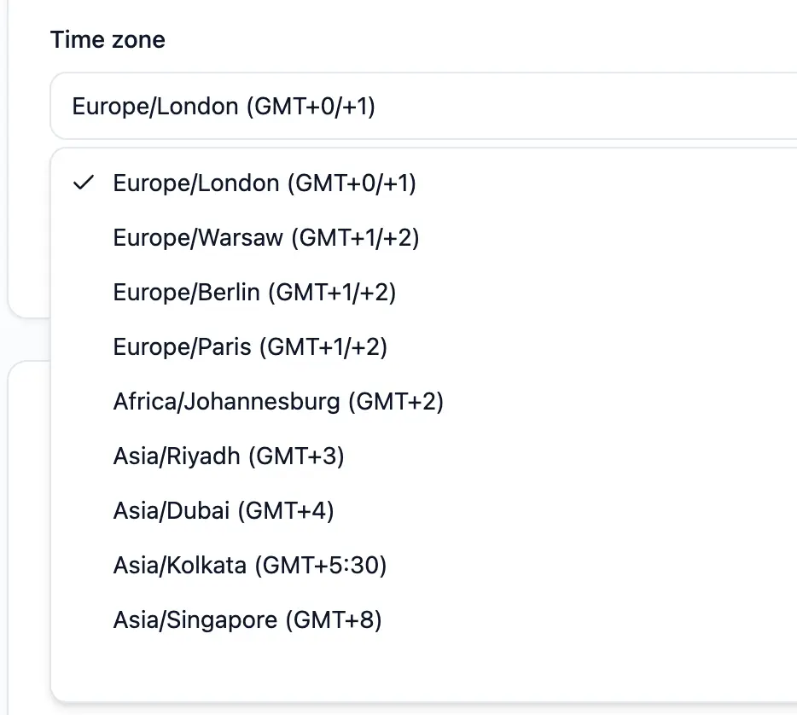Select the Europe/Warsaw (GMT+1/+2) timezone
797x715 pixels.
point(266,238)
